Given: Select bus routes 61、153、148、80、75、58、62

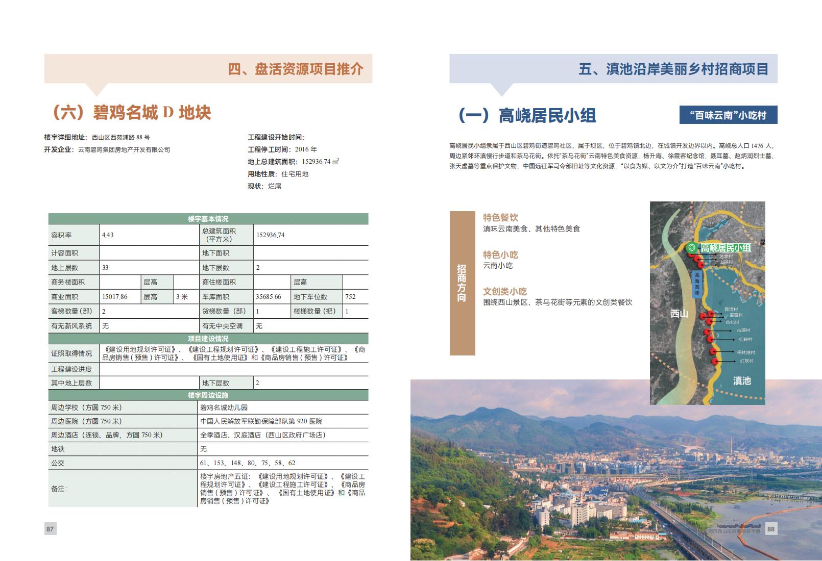Looking at the screenshot, I should [248, 463].
